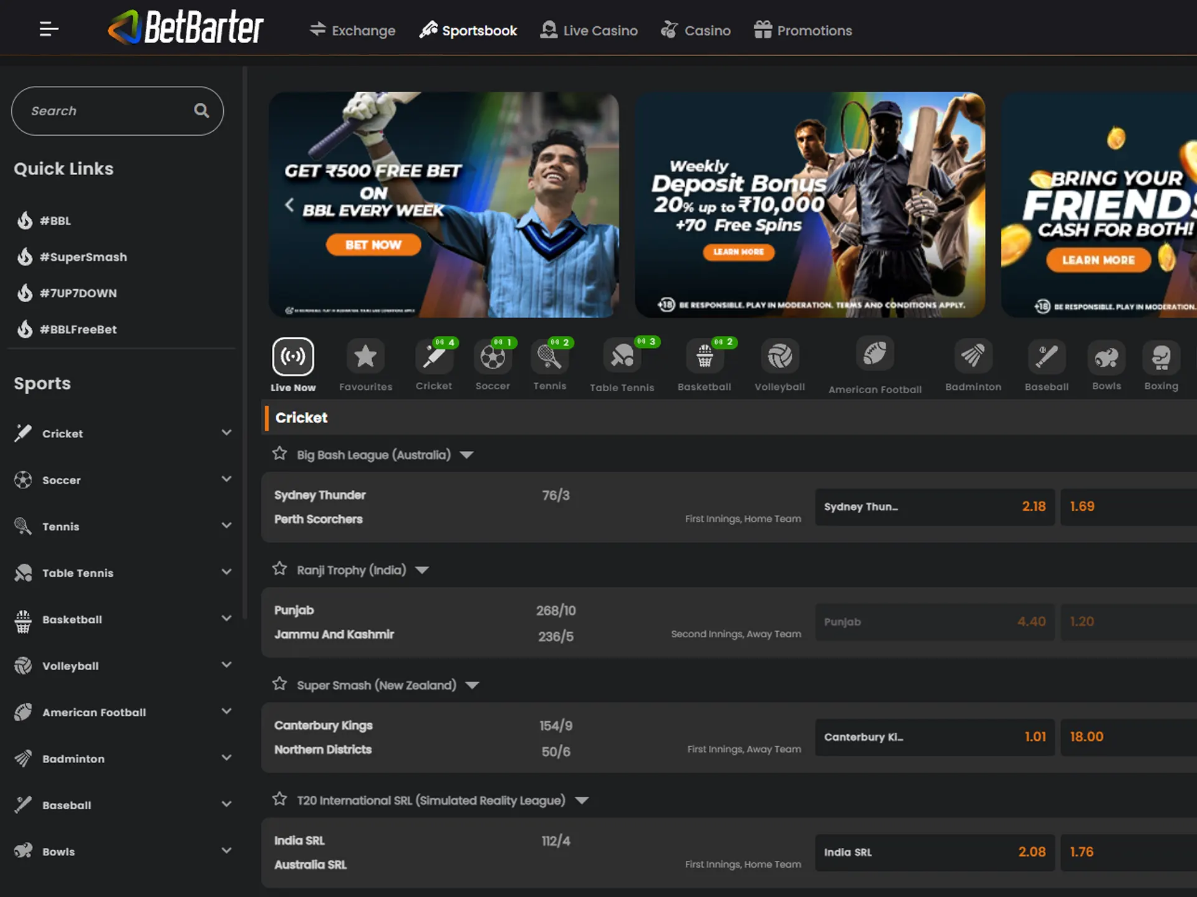Open the #BBLFreeBet quick link
Screen dimensions: 1197x897
(67, 329)
